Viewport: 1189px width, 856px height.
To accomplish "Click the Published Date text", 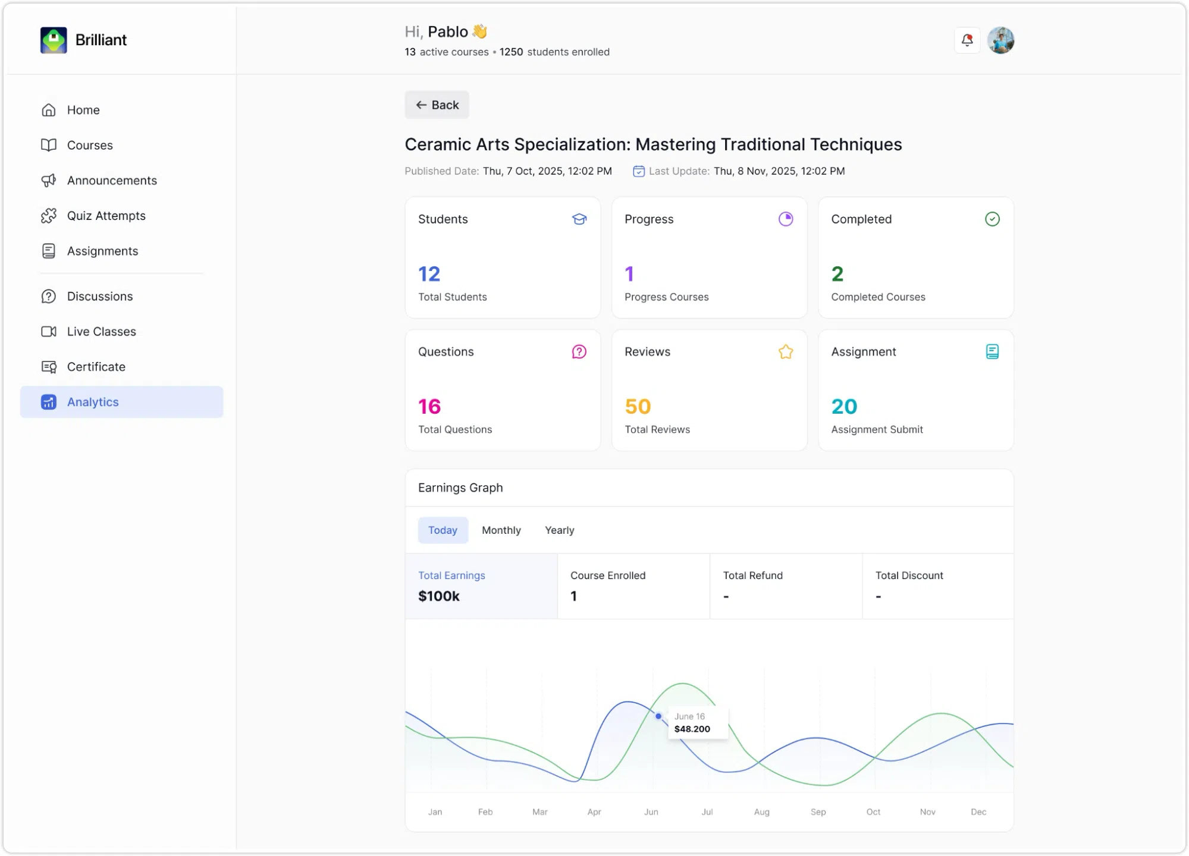I will (x=508, y=171).
